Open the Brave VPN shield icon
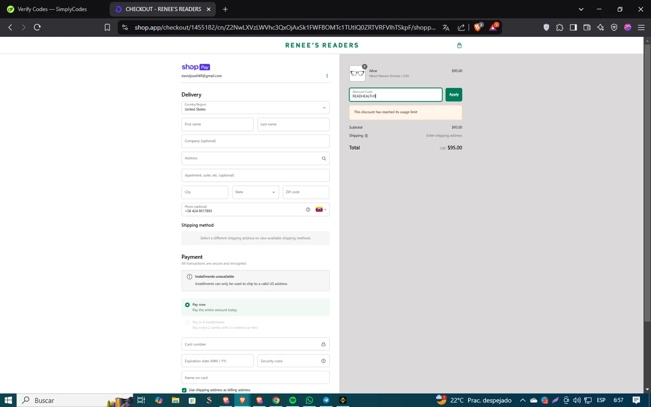The width and height of the screenshot is (651, 407). coord(614,27)
